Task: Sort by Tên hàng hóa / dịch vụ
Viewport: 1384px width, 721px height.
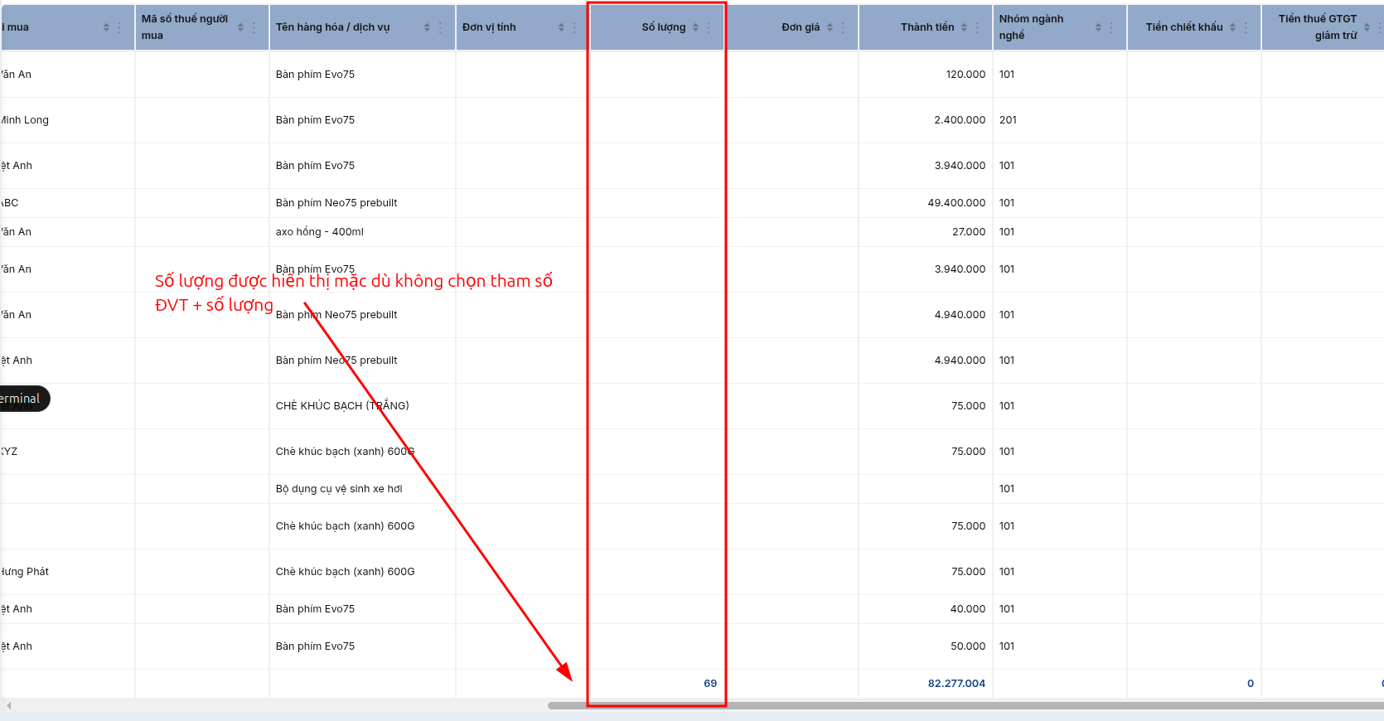Action: click(x=427, y=27)
